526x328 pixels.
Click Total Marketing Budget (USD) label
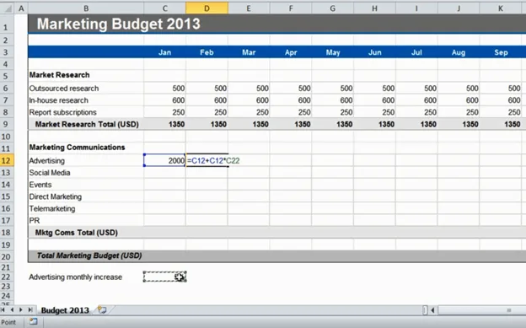[89, 255]
